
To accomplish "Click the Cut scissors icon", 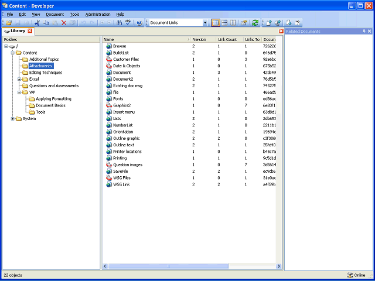I will [37, 23].
